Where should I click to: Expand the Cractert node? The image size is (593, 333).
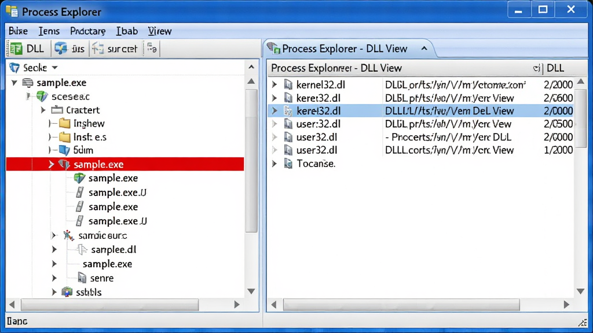click(x=43, y=110)
